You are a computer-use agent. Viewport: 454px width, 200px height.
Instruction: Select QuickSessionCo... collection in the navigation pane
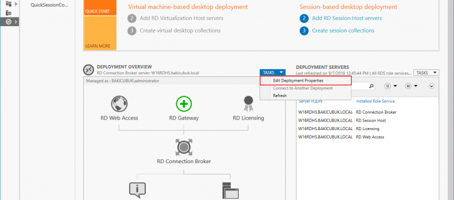(x=50, y=5)
